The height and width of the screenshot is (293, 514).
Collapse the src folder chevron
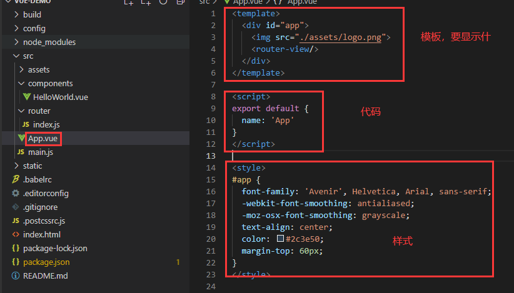pyautogui.click(x=16, y=56)
